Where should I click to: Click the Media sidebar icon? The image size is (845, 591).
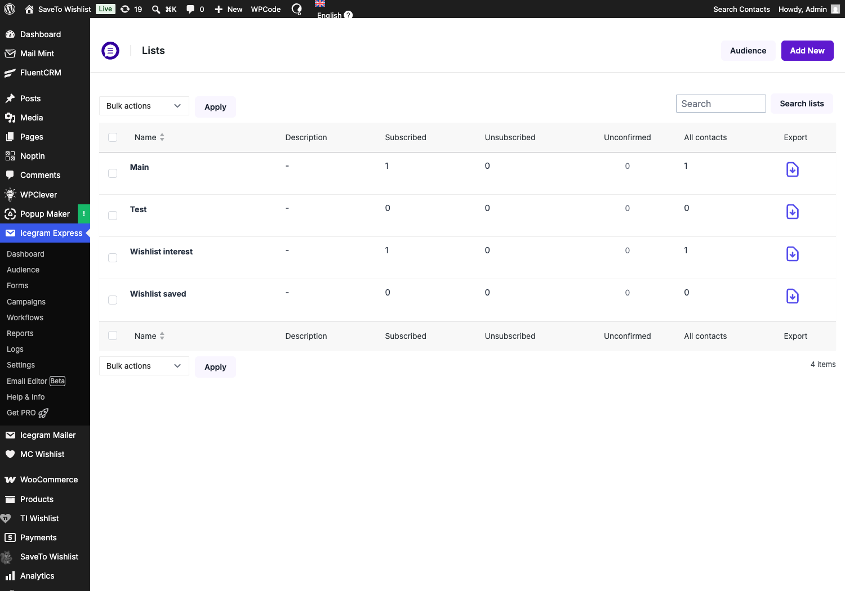tap(10, 118)
